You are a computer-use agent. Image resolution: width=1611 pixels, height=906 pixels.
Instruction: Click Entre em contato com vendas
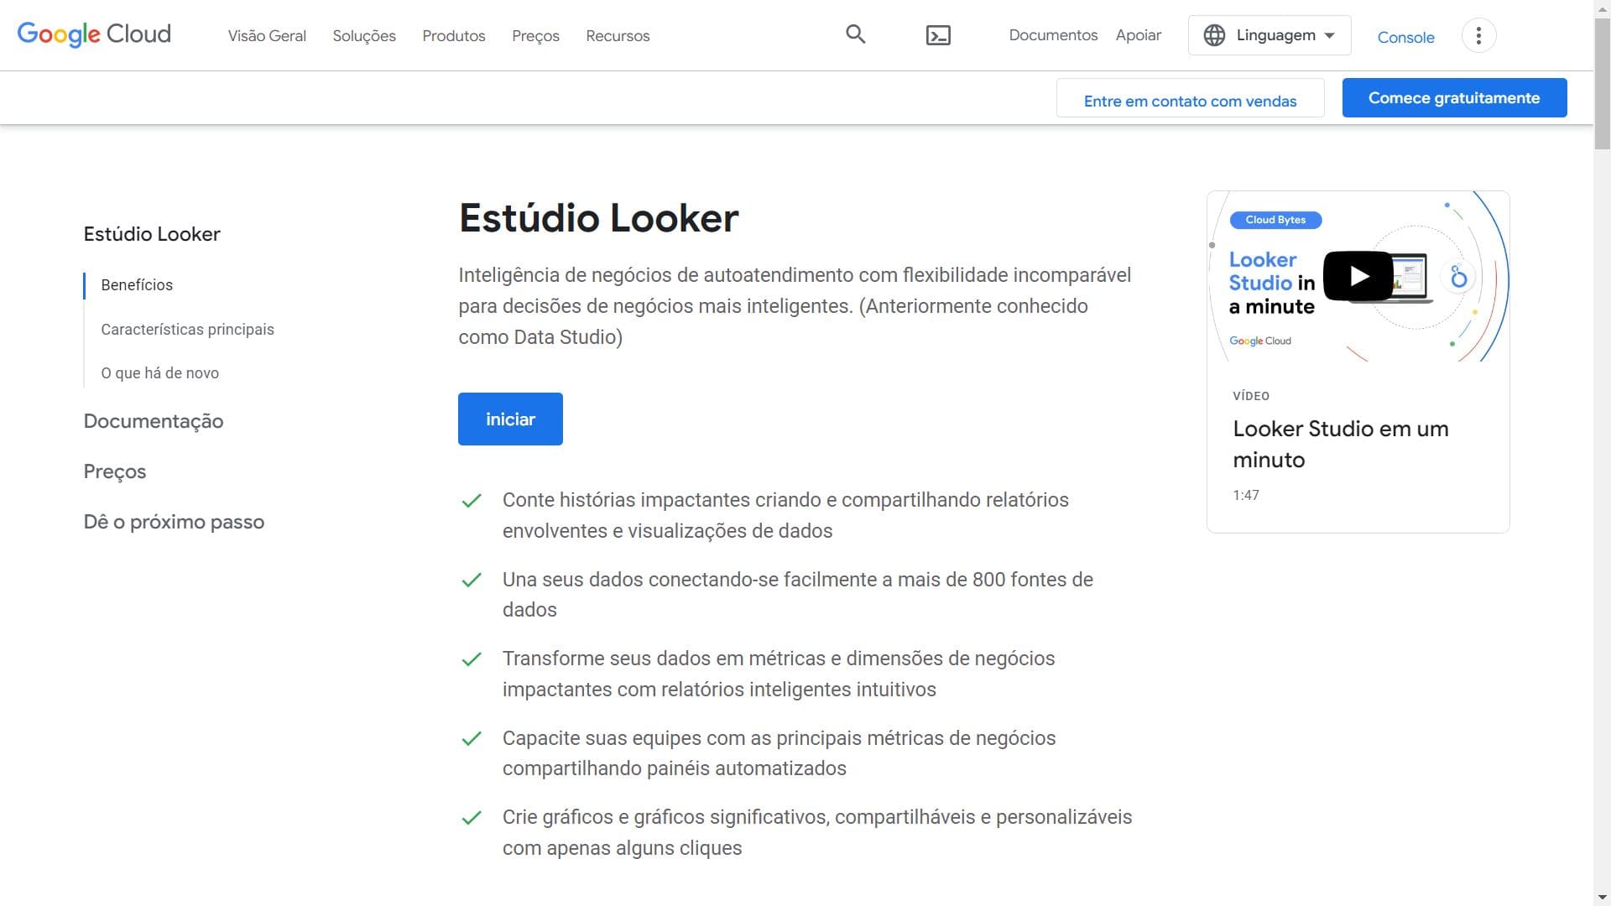tap(1190, 101)
